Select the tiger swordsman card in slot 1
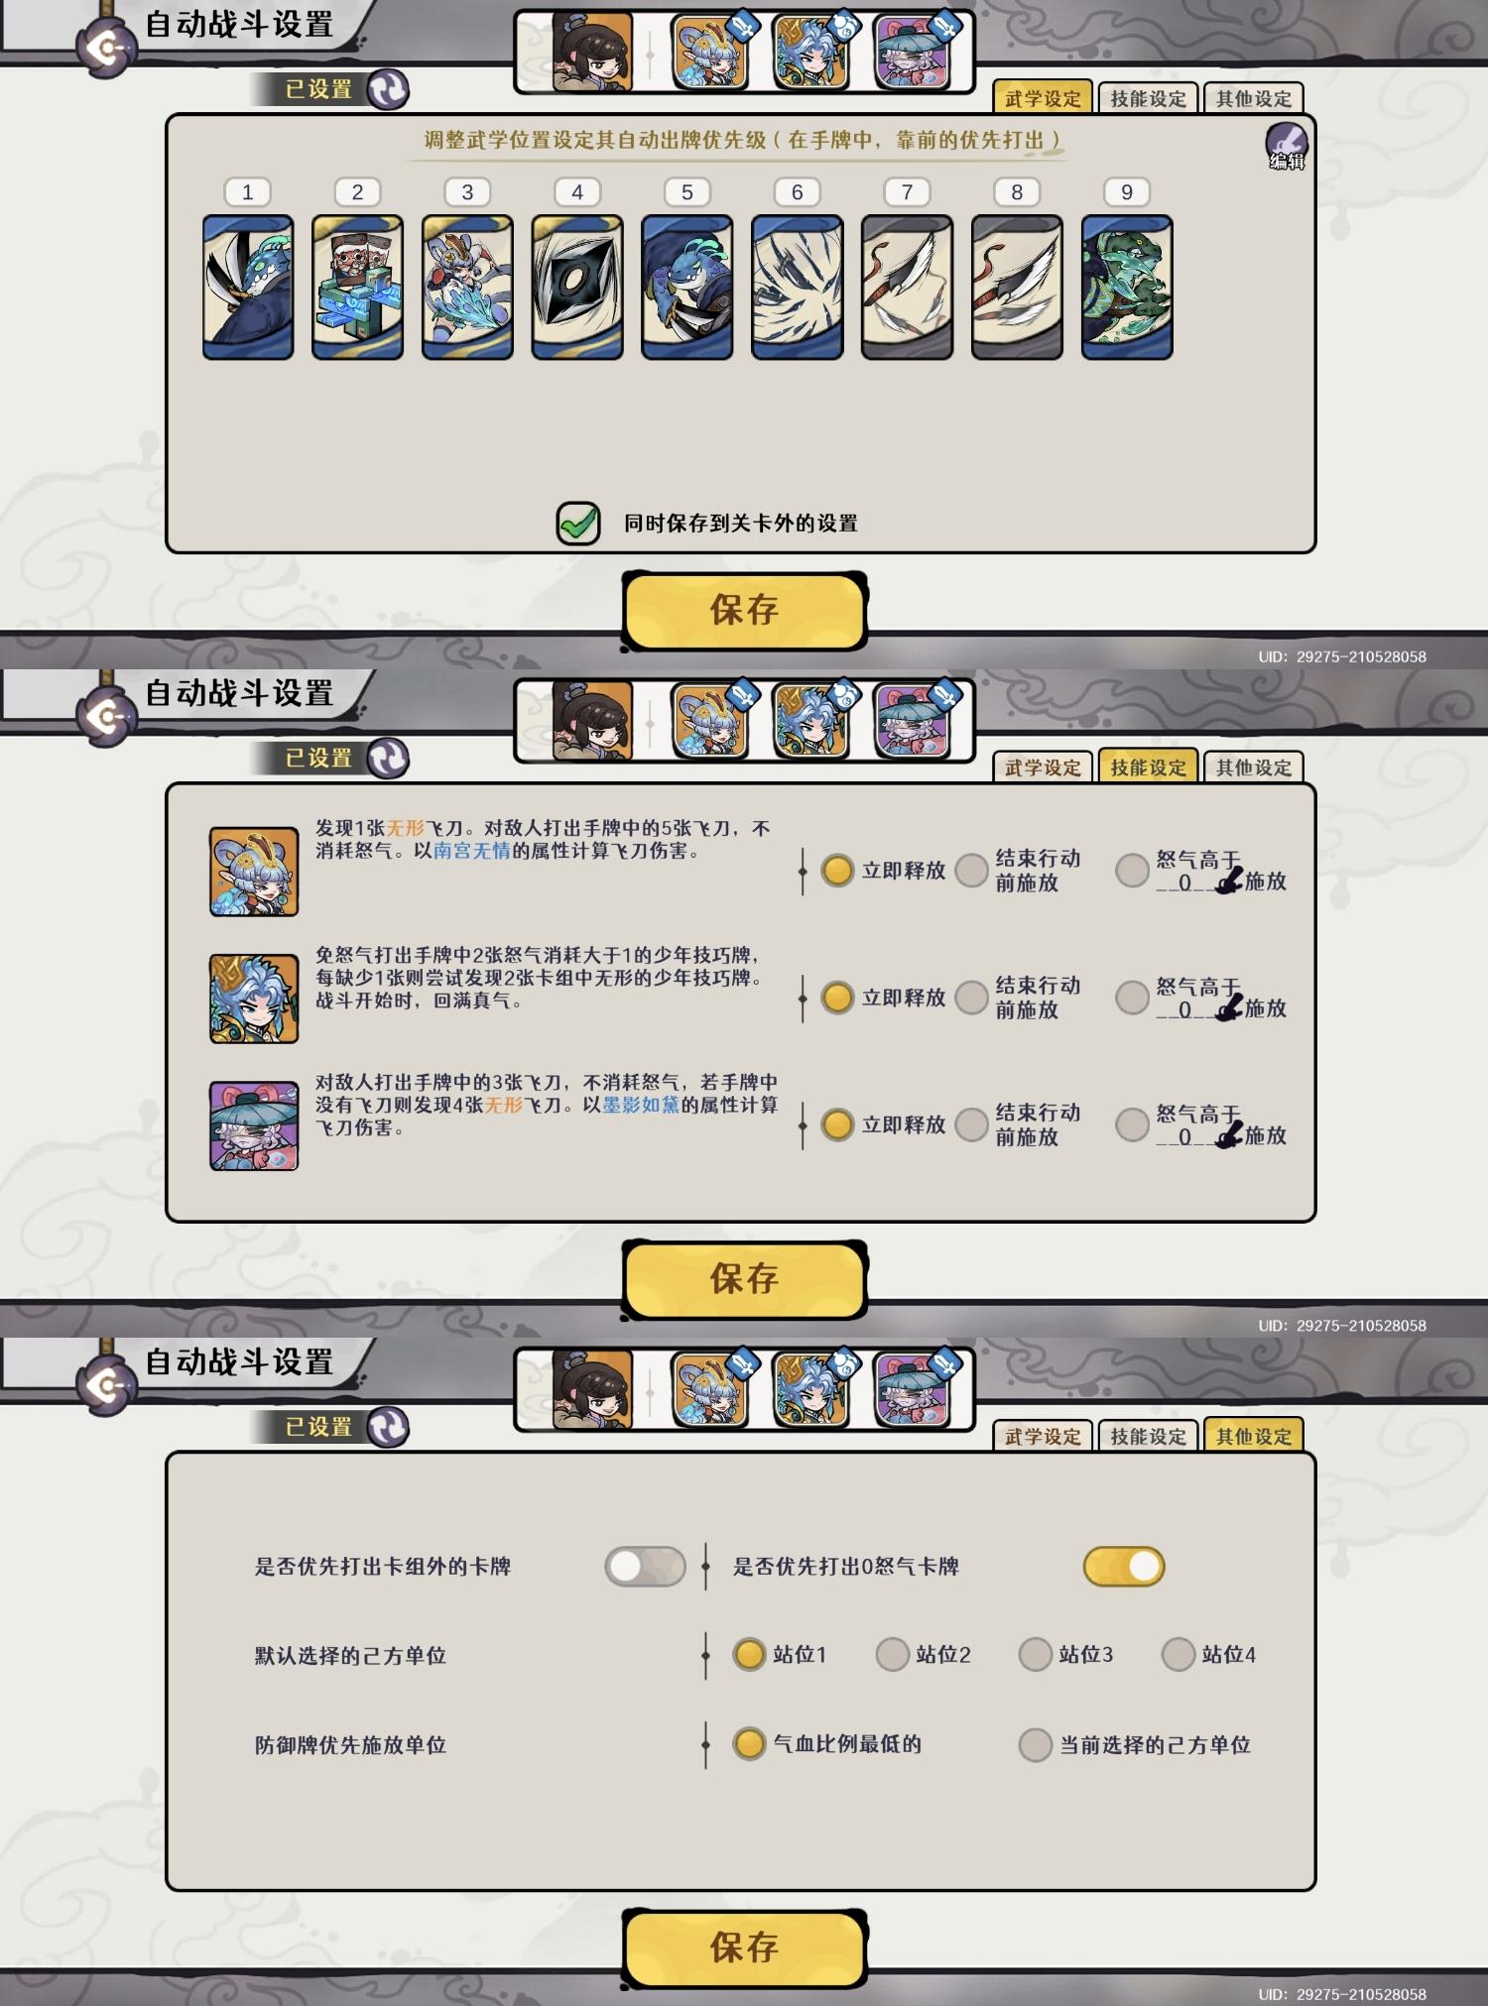The height and width of the screenshot is (2006, 1488). (x=248, y=287)
